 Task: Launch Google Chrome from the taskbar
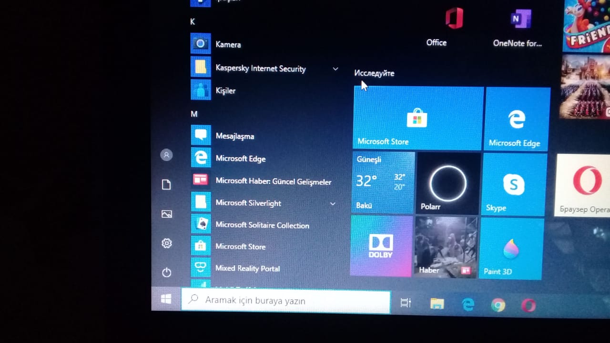498,305
